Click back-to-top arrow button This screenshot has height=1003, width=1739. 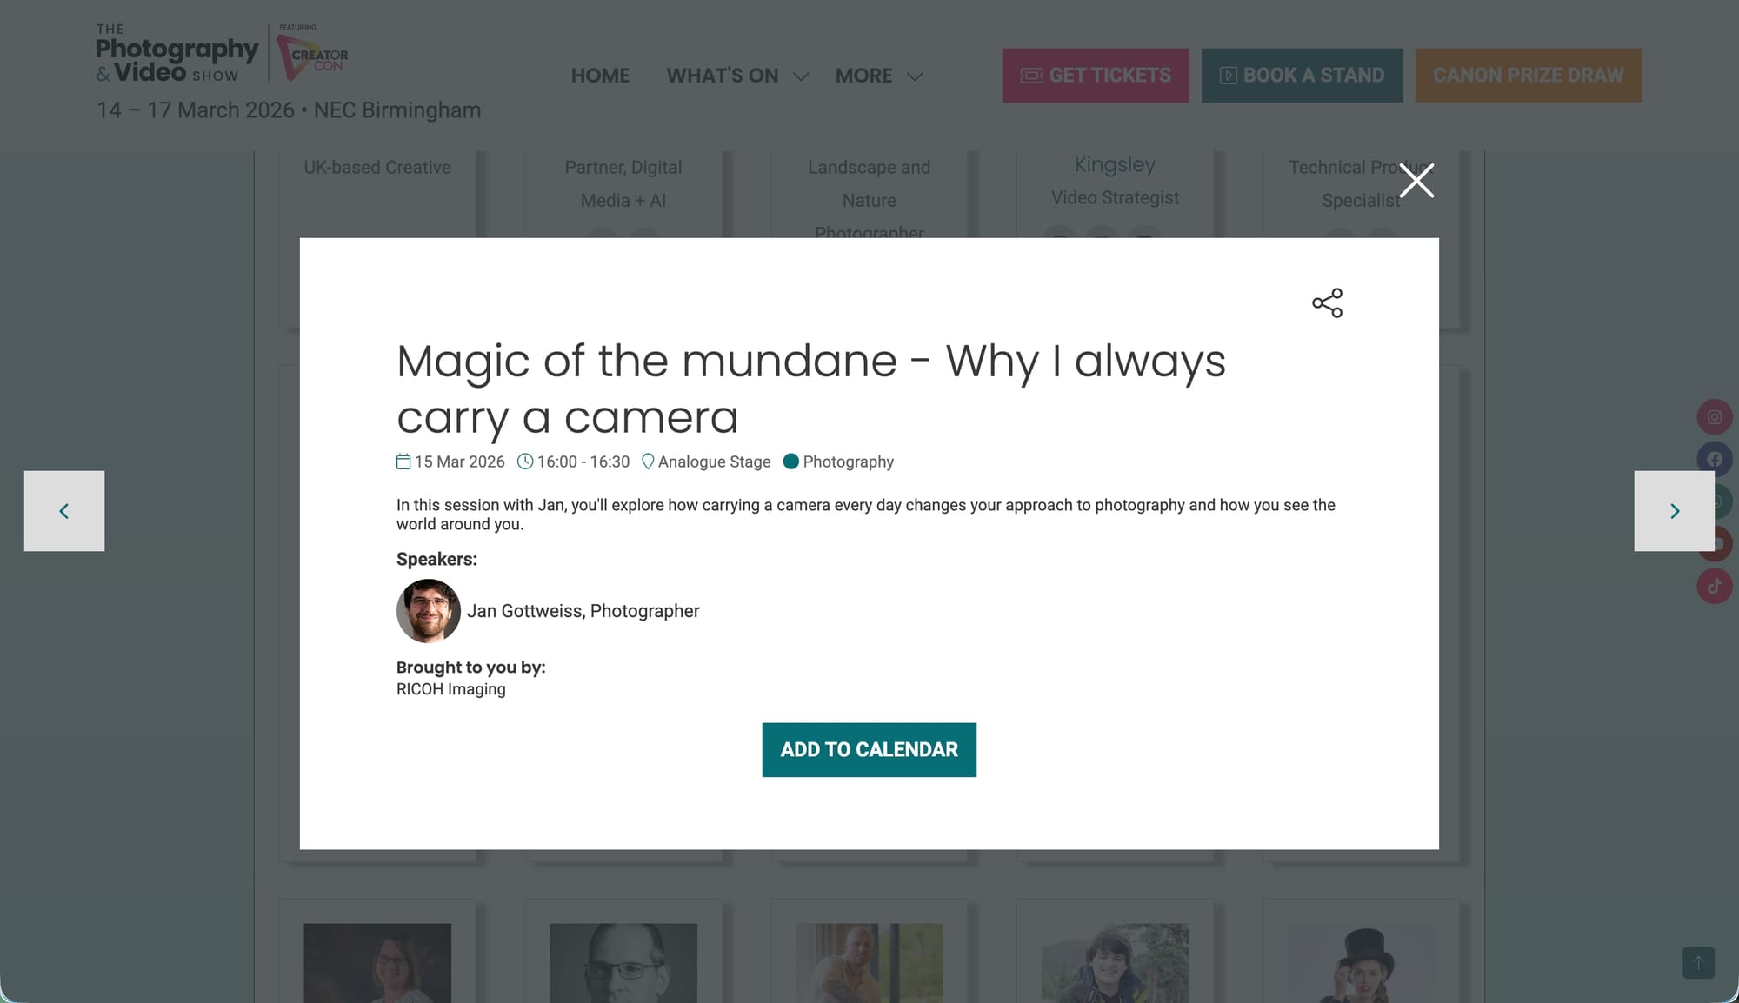click(1698, 962)
